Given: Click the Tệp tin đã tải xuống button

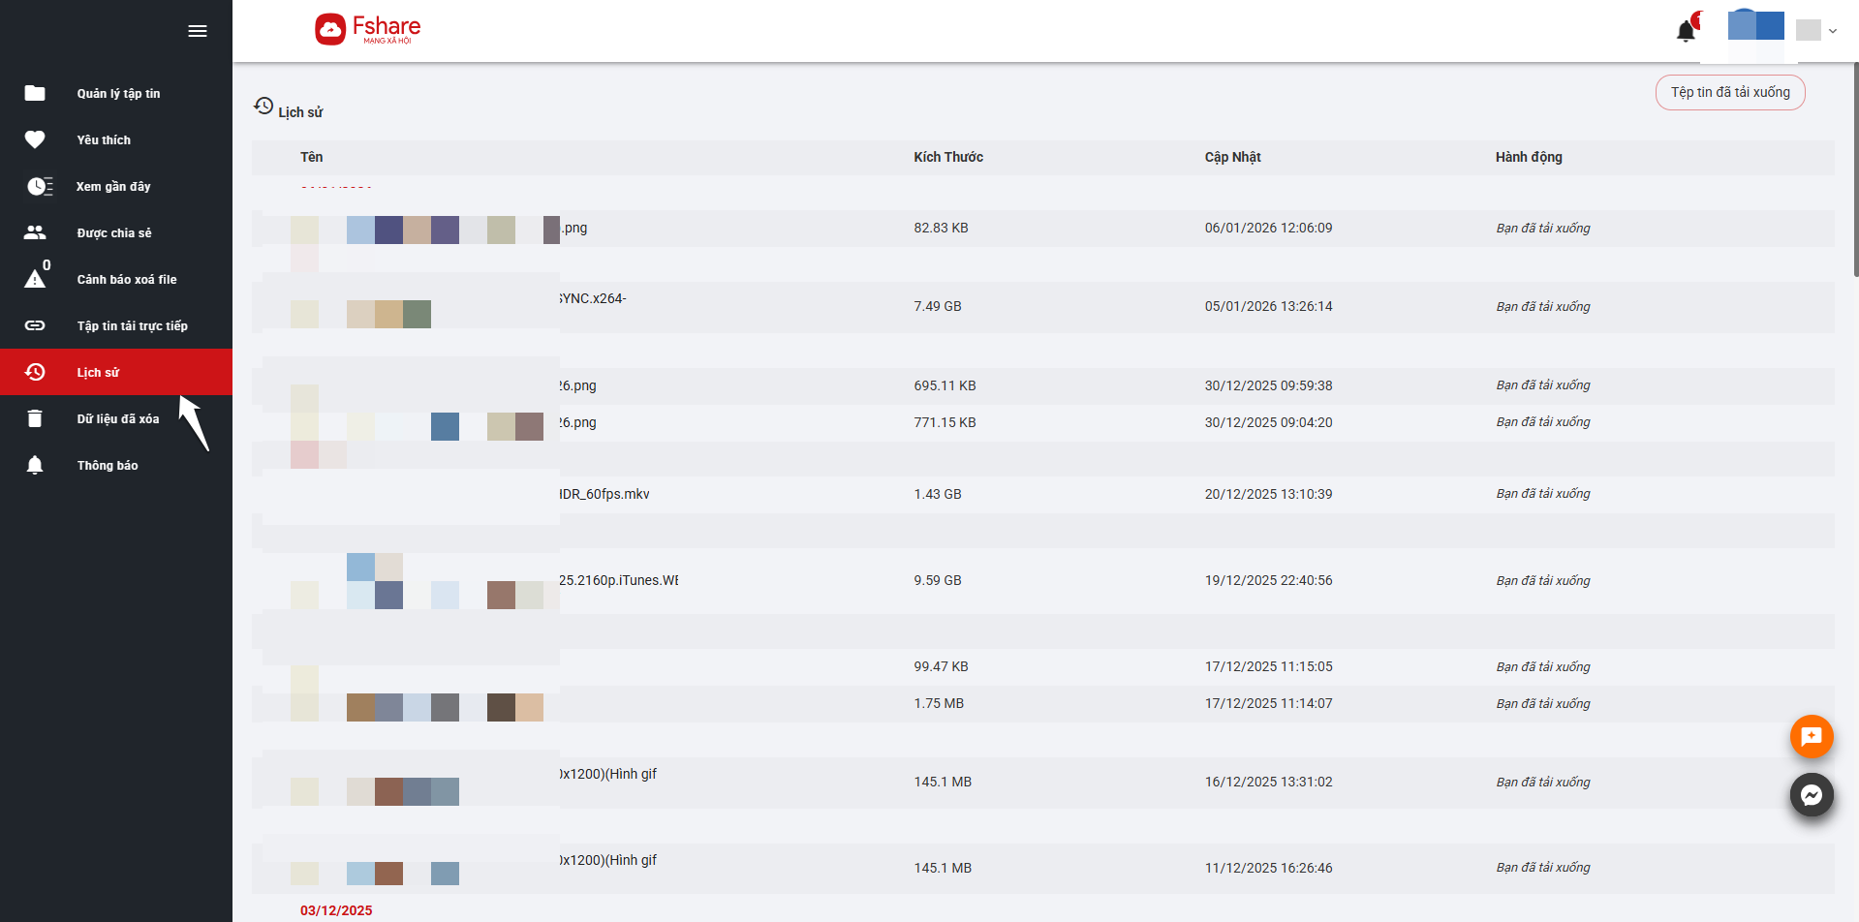Looking at the screenshot, I should coord(1729,93).
